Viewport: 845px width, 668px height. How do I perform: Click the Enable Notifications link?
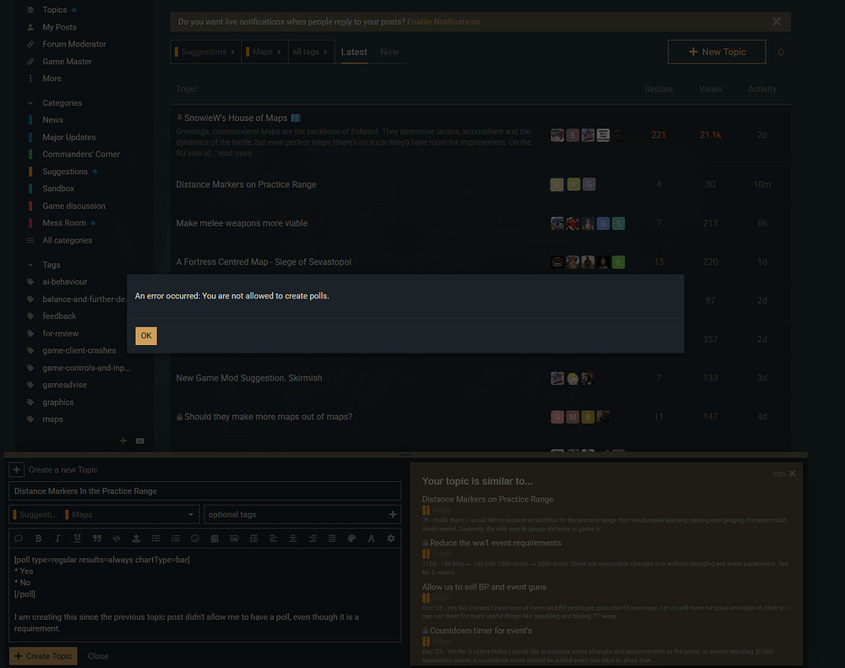(444, 22)
